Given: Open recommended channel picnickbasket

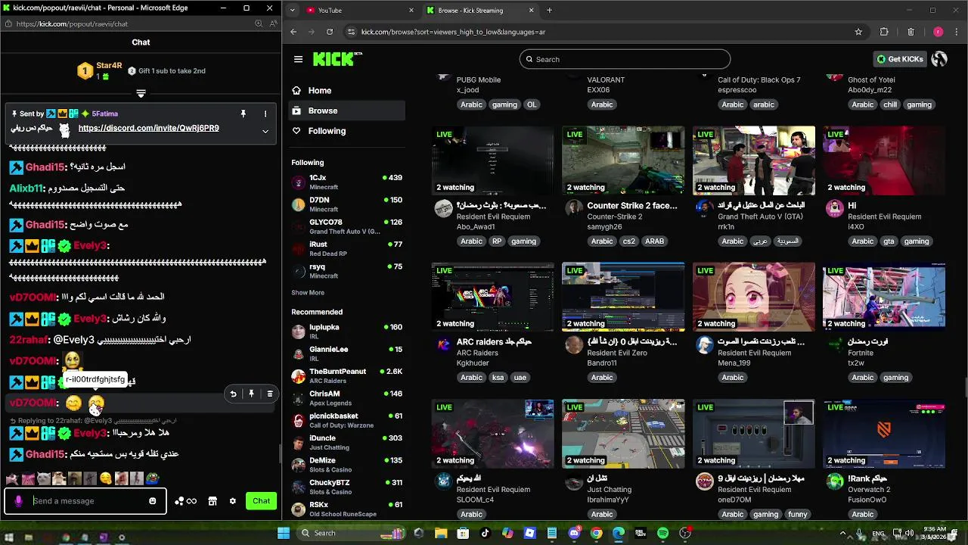Looking at the screenshot, I should (347, 420).
